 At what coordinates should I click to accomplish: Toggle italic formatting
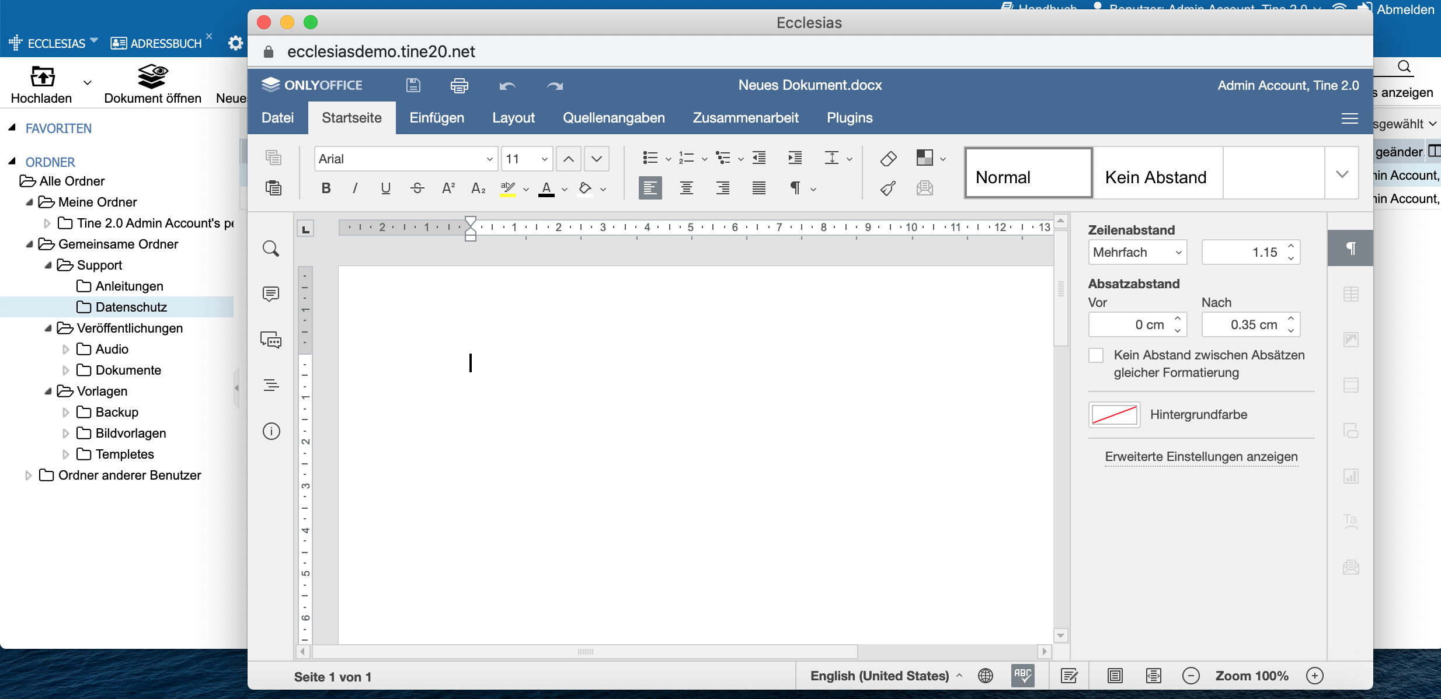pyautogui.click(x=355, y=188)
